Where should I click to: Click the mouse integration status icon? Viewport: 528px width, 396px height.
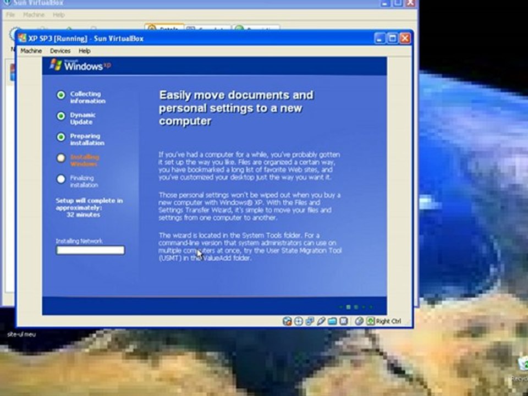[x=359, y=321]
